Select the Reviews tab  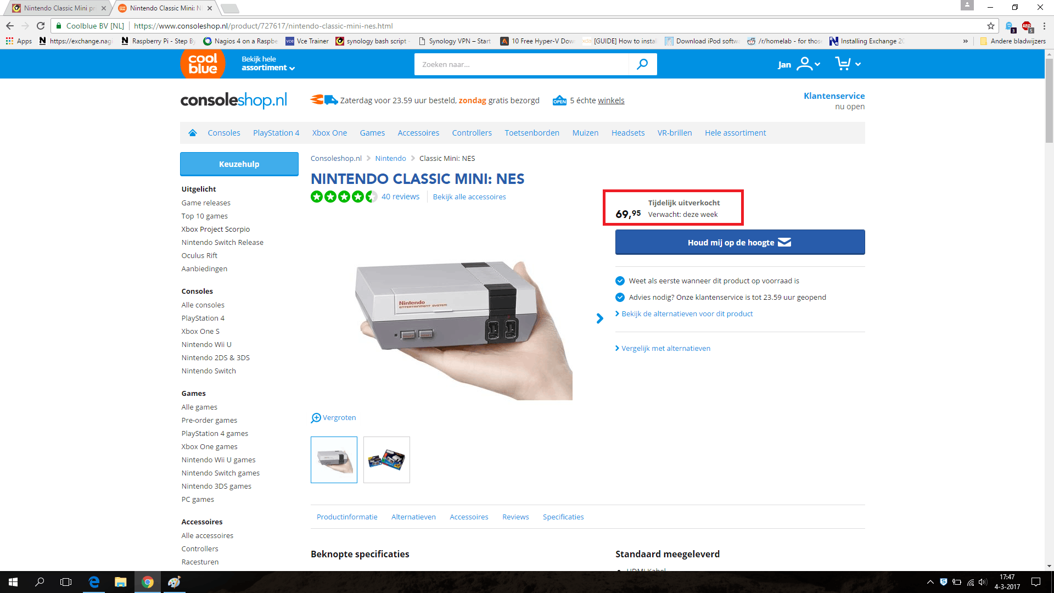click(515, 517)
